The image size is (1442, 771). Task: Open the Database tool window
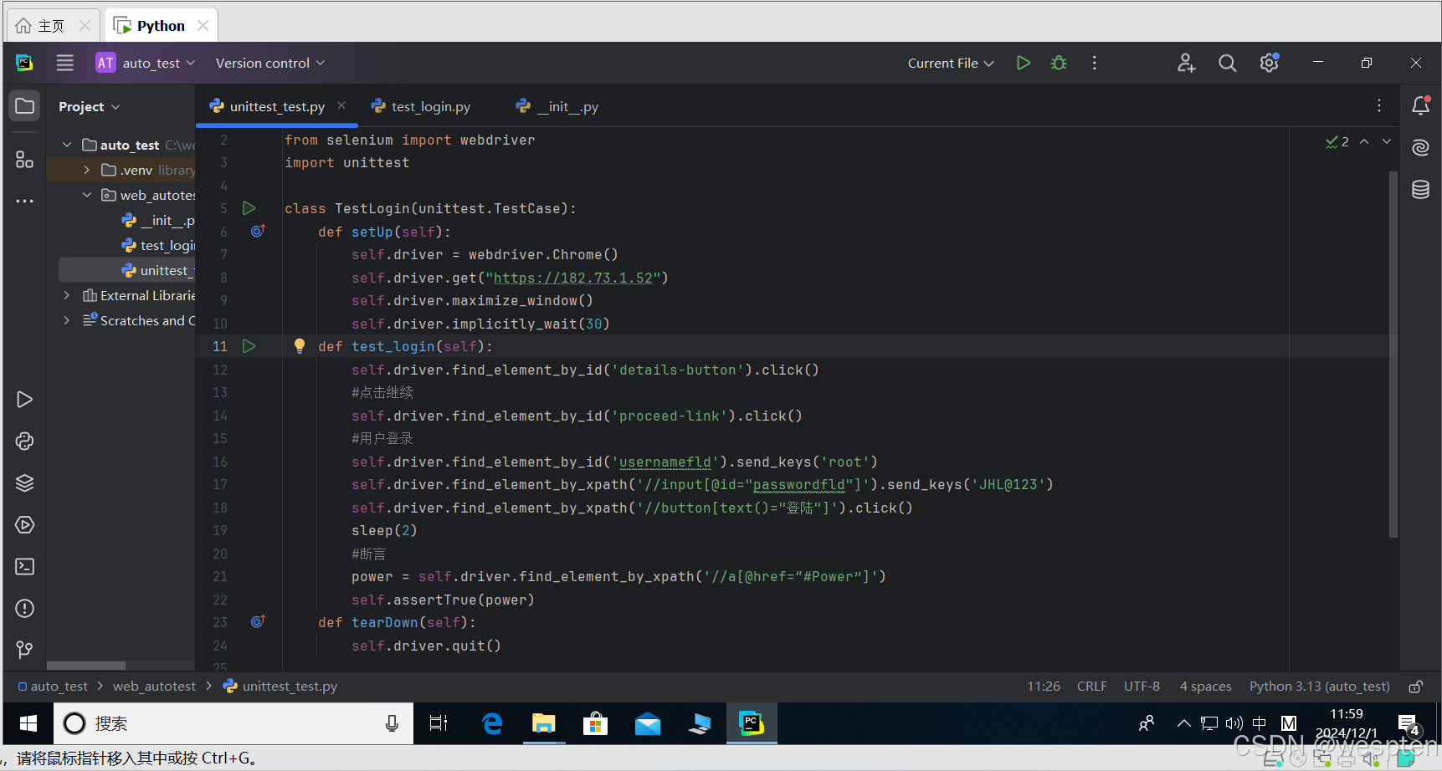(x=1420, y=190)
